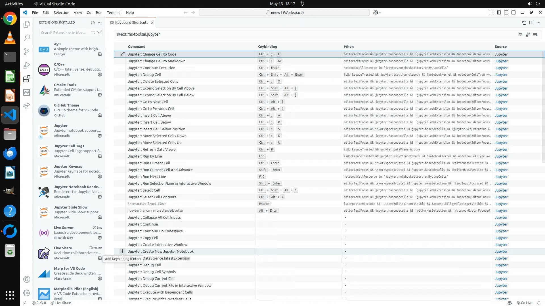
Task: Clear the keybindings search input icon
Action: click(535, 35)
